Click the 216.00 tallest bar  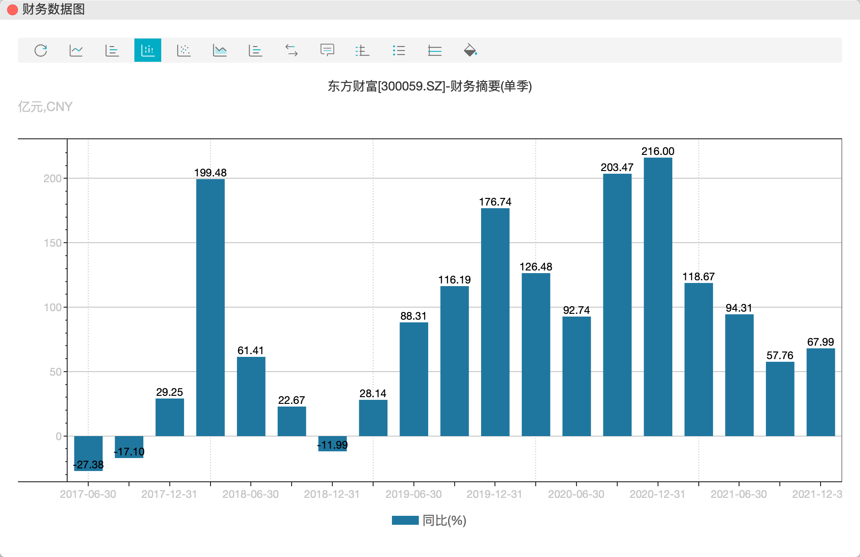point(658,296)
